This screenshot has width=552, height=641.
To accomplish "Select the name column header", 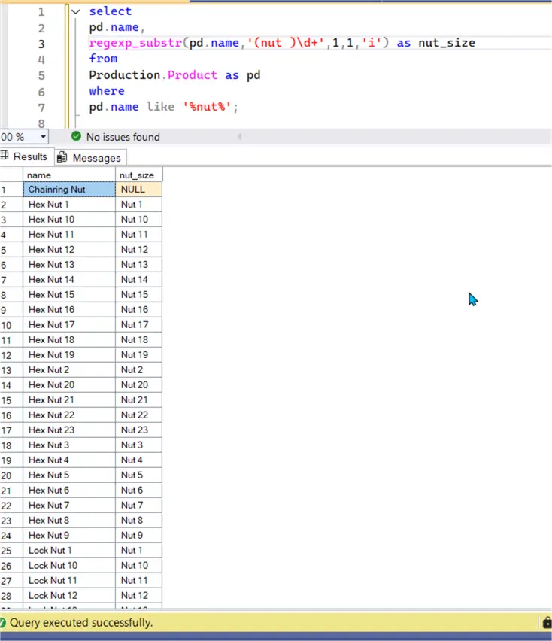I will [x=69, y=175].
